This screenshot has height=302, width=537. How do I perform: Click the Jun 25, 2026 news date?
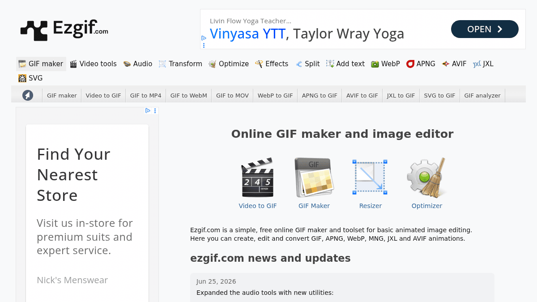pos(216,281)
